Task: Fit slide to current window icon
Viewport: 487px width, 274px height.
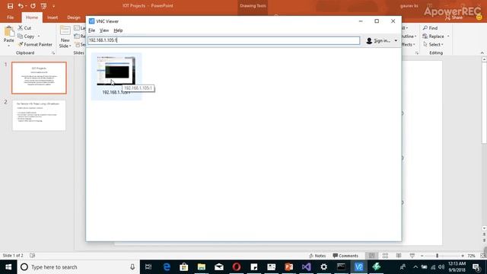Action: pos(483,256)
